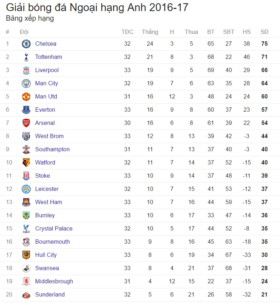The height and width of the screenshot is (304, 279).
Task: Open the Crystal Palace team link
Action: [54, 228]
